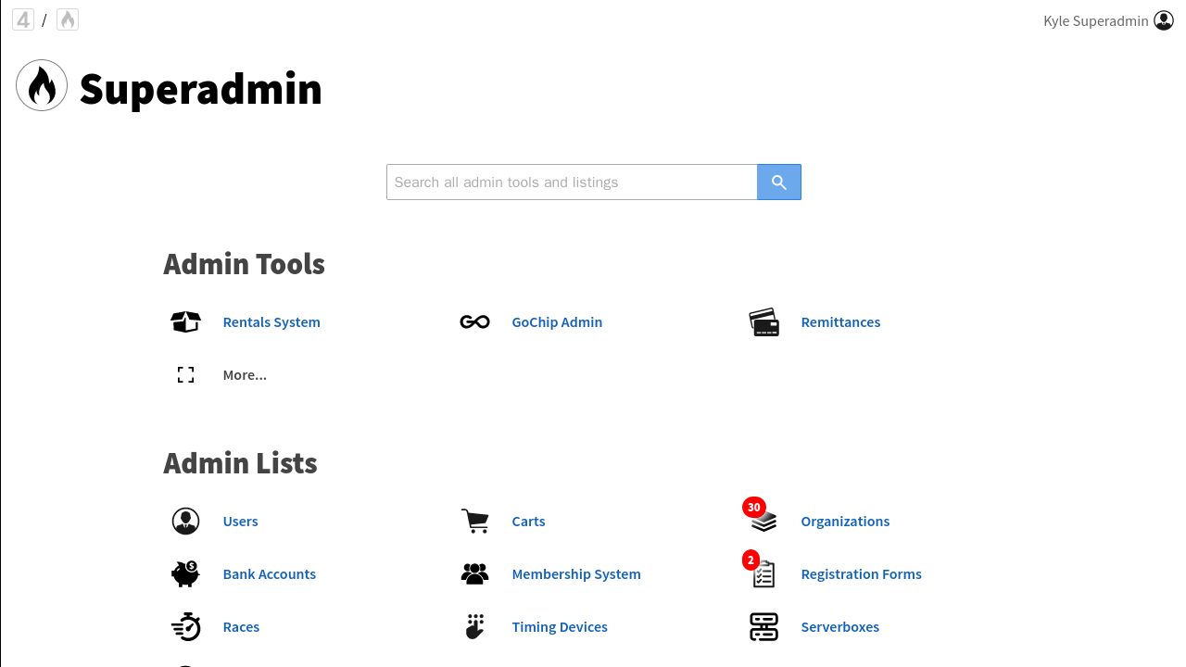Click the number 4 breadcrumb icon

(23, 19)
